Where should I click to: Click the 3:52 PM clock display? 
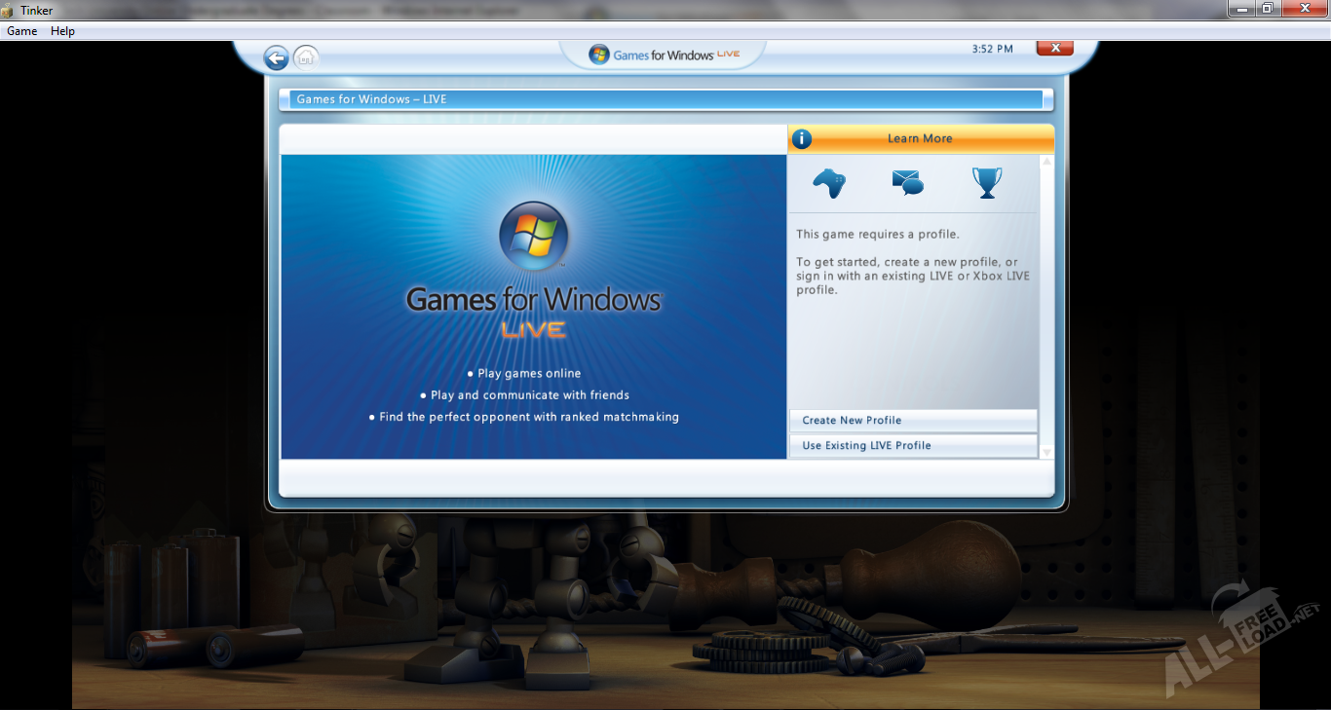tap(992, 49)
